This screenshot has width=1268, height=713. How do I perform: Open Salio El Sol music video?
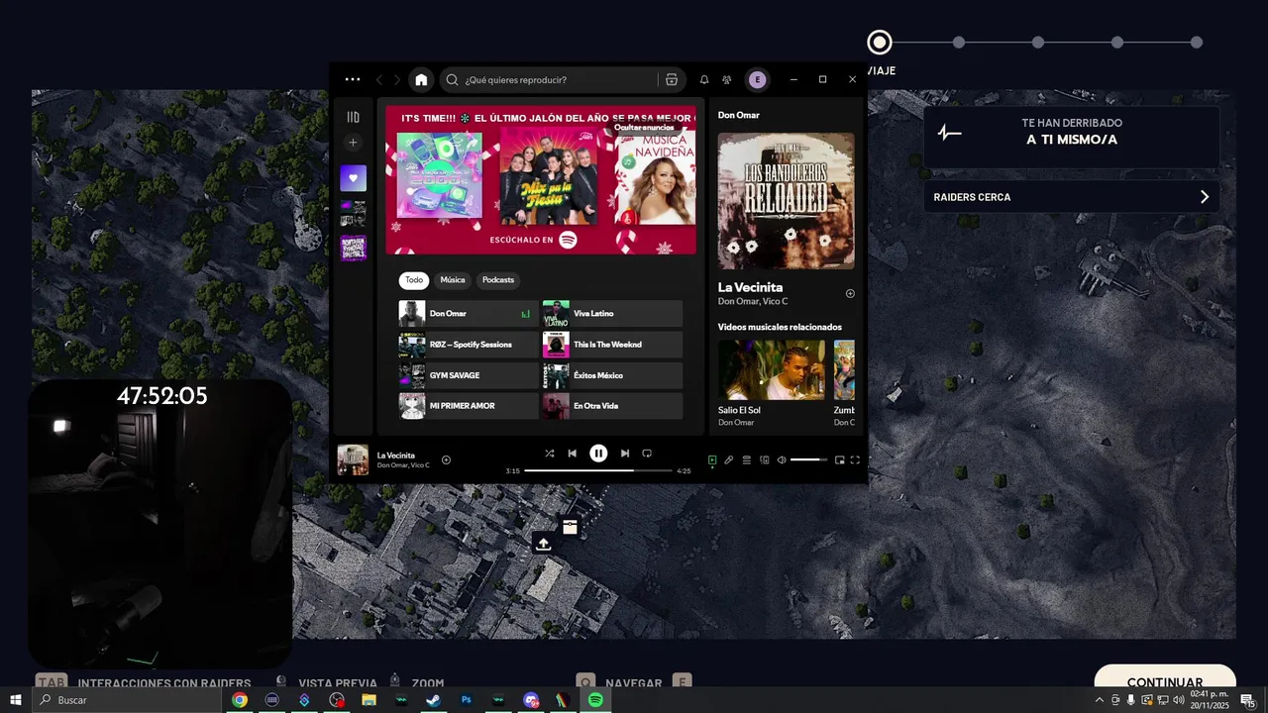(772, 370)
